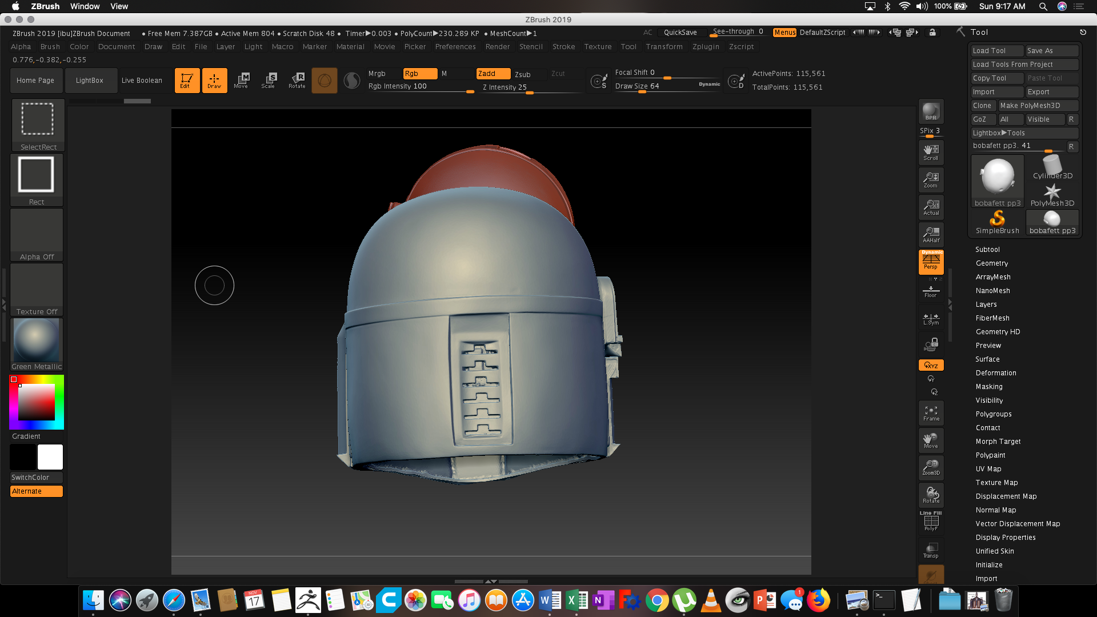The width and height of the screenshot is (1097, 617).
Task: Open the Preferences menu
Action: (x=455, y=47)
